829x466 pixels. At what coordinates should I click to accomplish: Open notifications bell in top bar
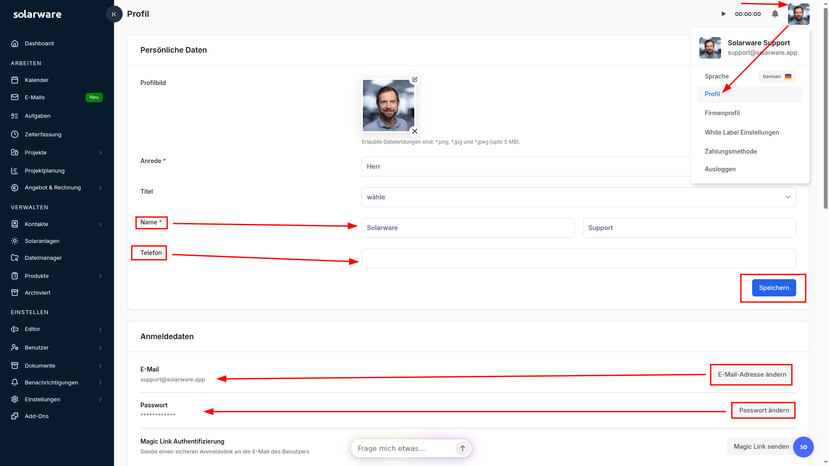pyautogui.click(x=775, y=14)
